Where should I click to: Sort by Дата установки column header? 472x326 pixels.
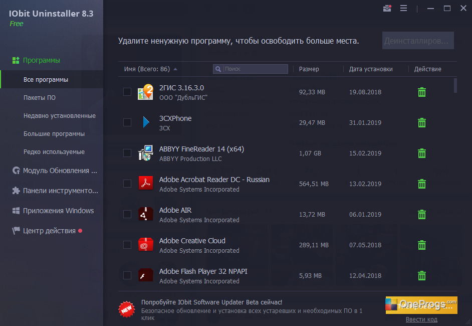[x=371, y=69]
